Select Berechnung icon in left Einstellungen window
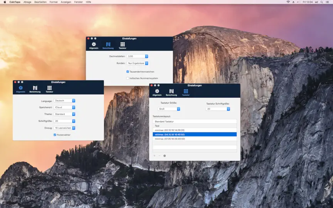This screenshot has width=333, height=208. coord(35,89)
